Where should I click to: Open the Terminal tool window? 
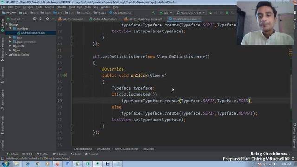(91, 154)
